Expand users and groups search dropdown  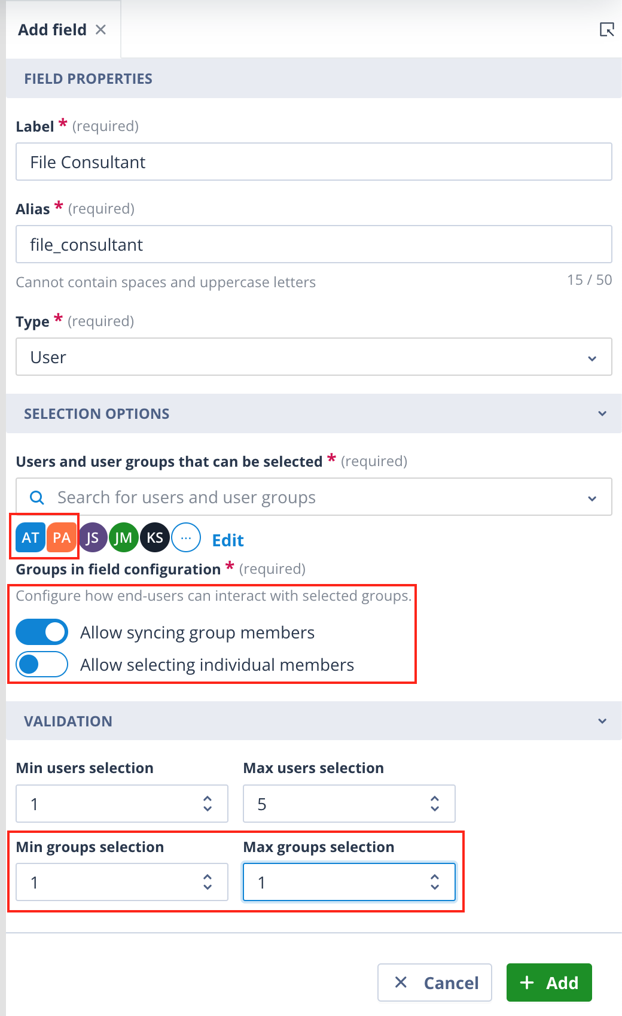(x=592, y=498)
